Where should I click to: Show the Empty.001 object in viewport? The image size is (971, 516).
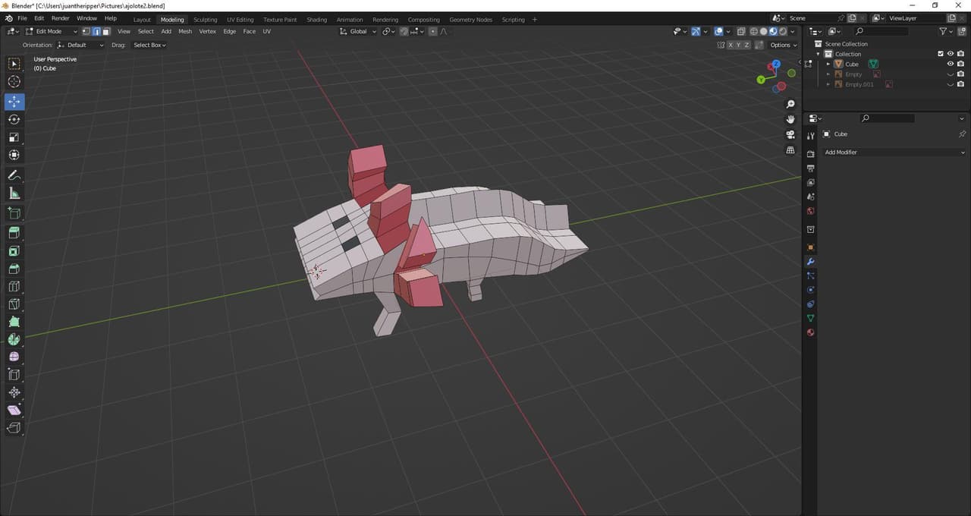(x=950, y=84)
